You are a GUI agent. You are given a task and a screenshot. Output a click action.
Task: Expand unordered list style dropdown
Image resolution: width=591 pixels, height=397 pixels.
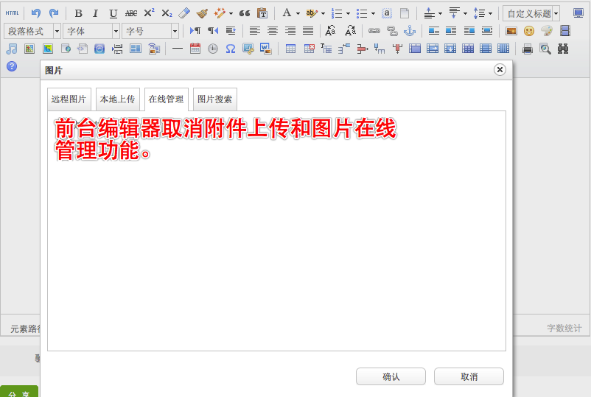point(373,13)
